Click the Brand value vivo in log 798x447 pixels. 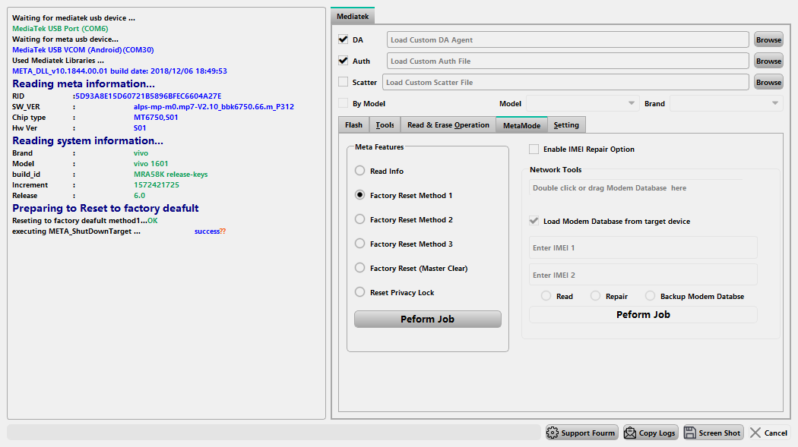pos(141,153)
